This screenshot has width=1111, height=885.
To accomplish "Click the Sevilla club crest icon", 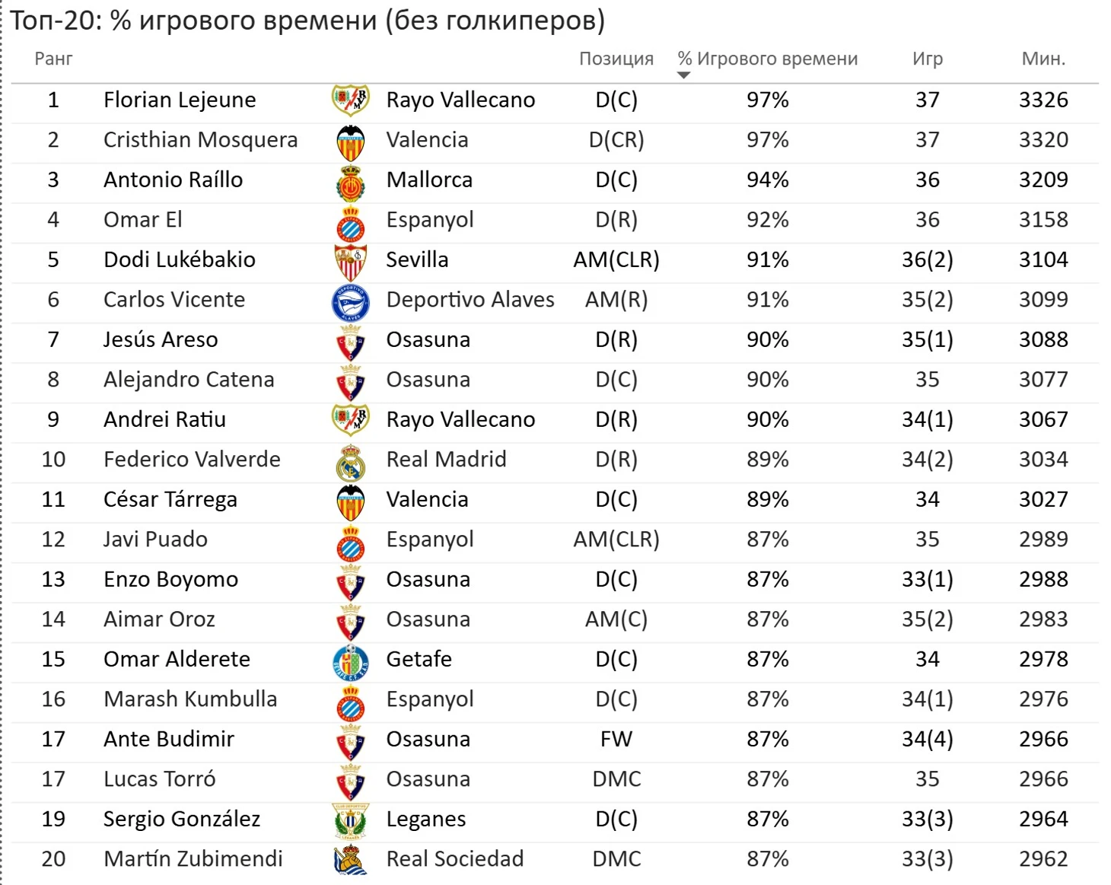I will (x=351, y=261).
